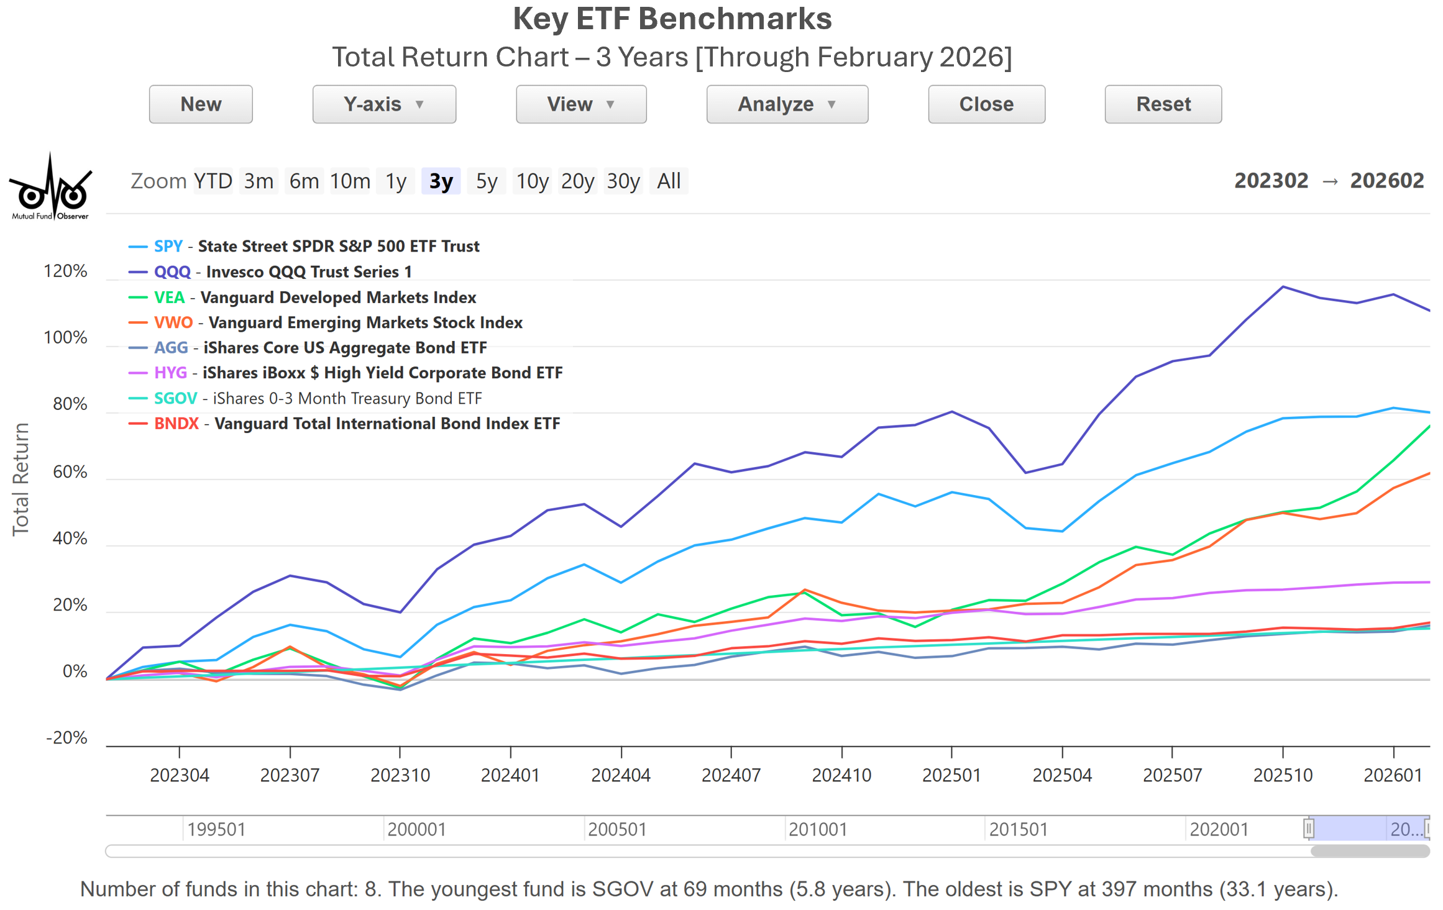Toggle HYG High Yield legend entry

[357, 373]
